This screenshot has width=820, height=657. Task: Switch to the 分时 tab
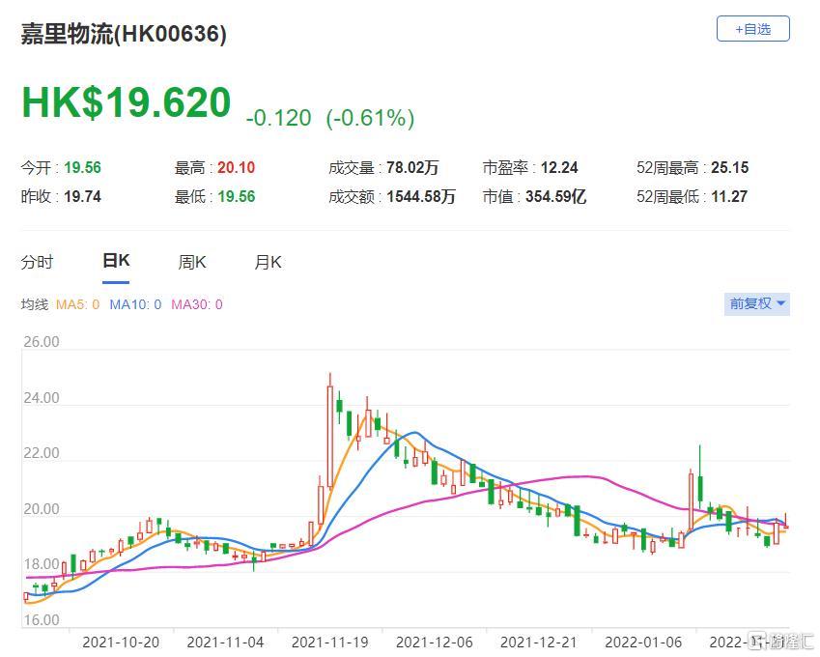tap(38, 262)
